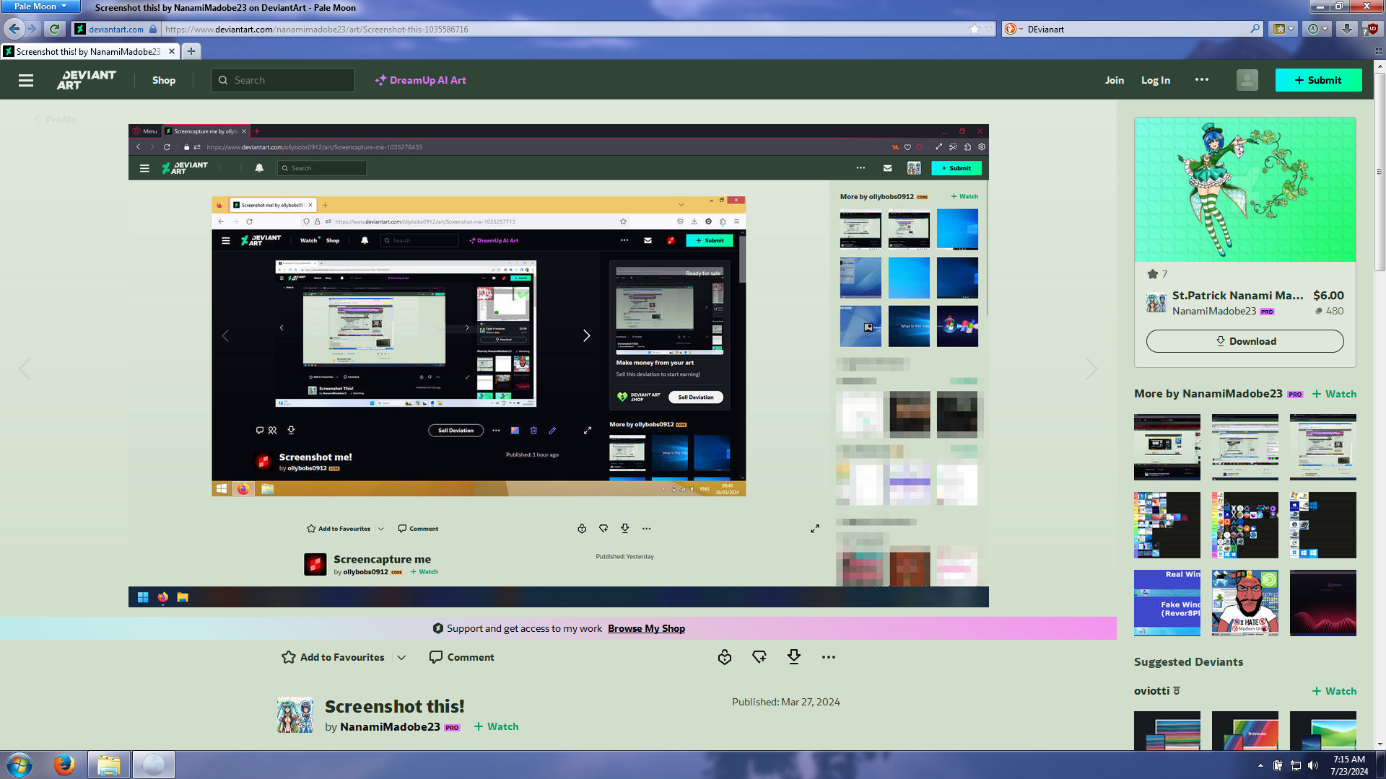The width and height of the screenshot is (1386, 779).
Task: Open the St.Patrick Nanami shop artwork image
Action: point(1245,190)
